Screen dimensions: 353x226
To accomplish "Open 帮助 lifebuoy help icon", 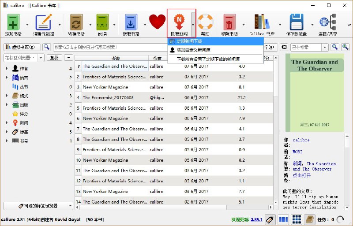I will tap(205, 23).
